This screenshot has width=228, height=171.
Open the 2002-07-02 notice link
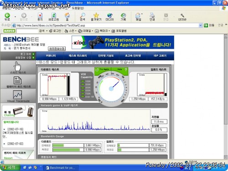click(x=15, y=144)
